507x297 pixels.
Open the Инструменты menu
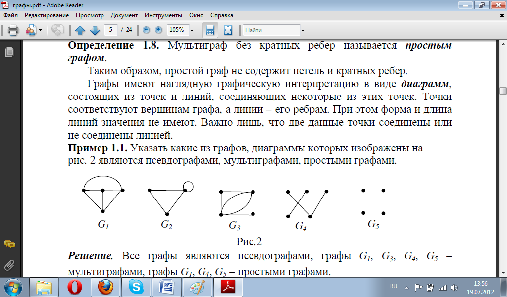163,15
